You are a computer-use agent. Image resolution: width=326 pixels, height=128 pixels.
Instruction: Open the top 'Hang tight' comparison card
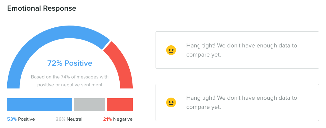coord(237,50)
